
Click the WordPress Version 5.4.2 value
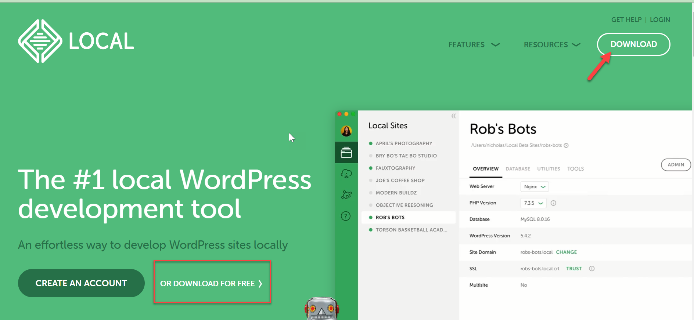[525, 236]
